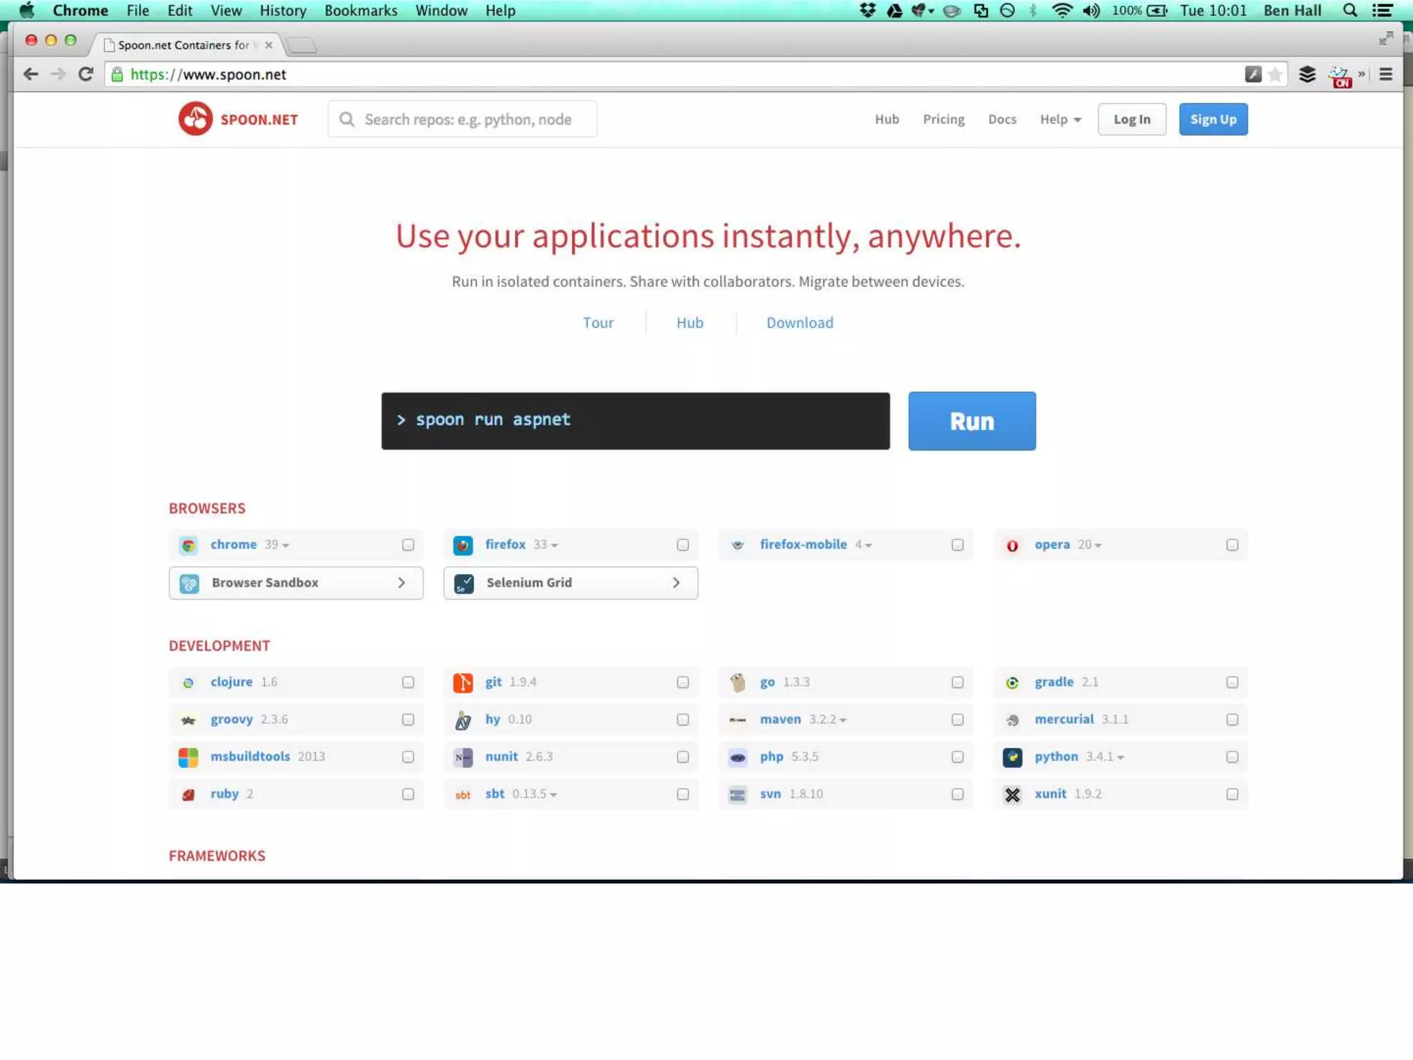Click the Log In button
Viewport: 1413px width, 1060px height.
tap(1132, 119)
